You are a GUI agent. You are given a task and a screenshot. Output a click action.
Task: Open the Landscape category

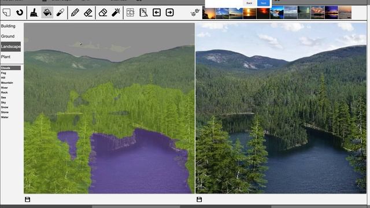[x=10, y=46]
